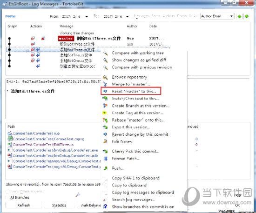Click the Revert change icon

(x=106, y=134)
